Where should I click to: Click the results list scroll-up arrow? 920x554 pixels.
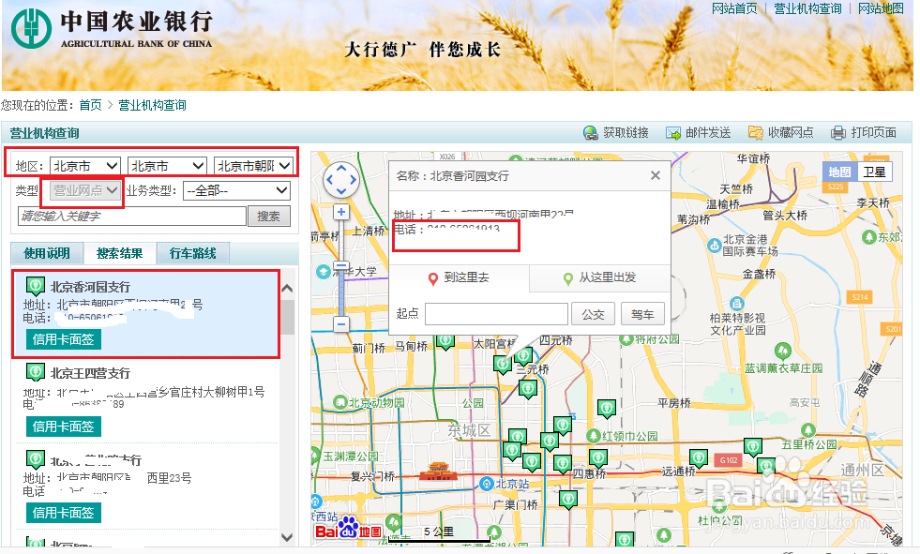coord(287,289)
